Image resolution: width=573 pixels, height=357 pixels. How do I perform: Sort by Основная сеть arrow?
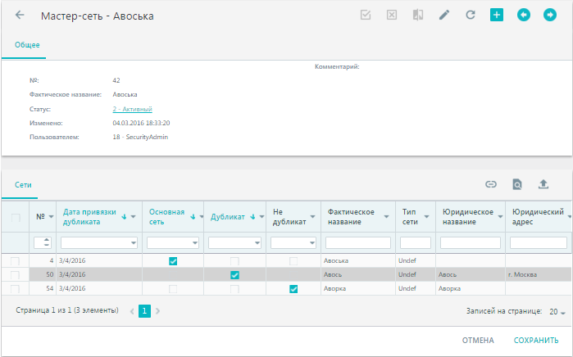193,217
